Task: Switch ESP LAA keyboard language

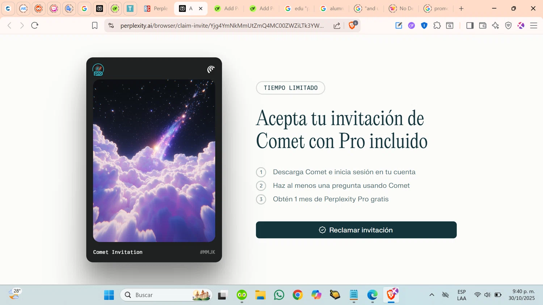Action: click(462, 295)
